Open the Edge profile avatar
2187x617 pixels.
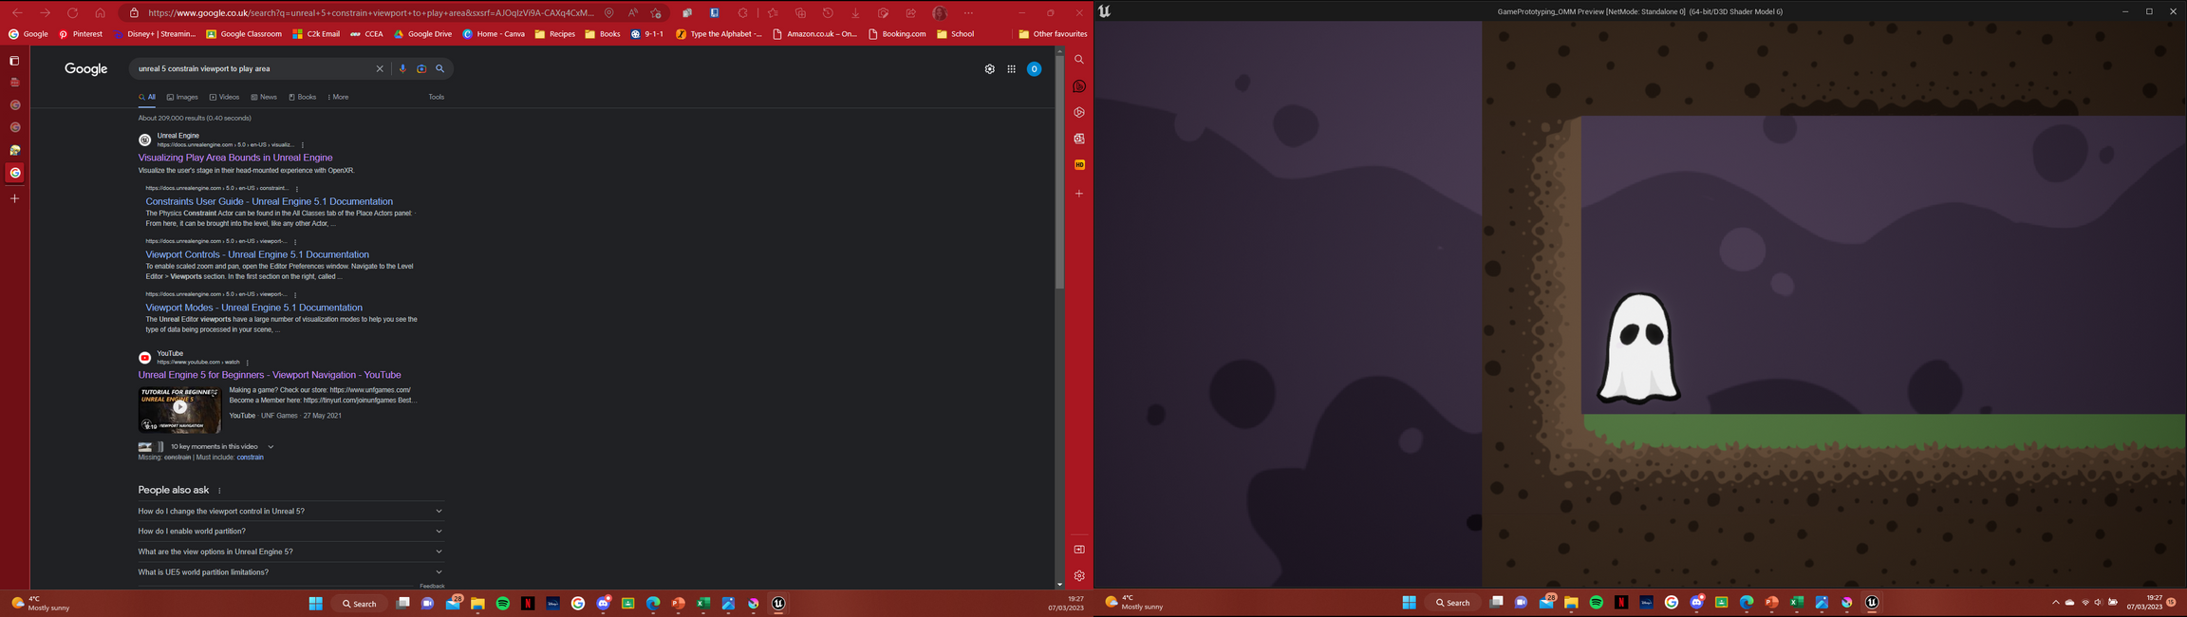pos(940,13)
